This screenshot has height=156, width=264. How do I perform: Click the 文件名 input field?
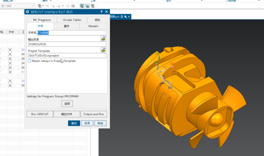pyautogui.click(x=71, y=33)
